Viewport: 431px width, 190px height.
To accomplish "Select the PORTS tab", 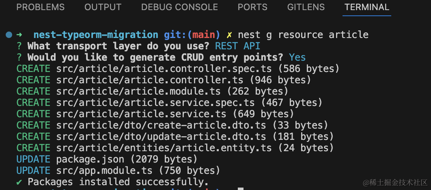I will 252,7.
